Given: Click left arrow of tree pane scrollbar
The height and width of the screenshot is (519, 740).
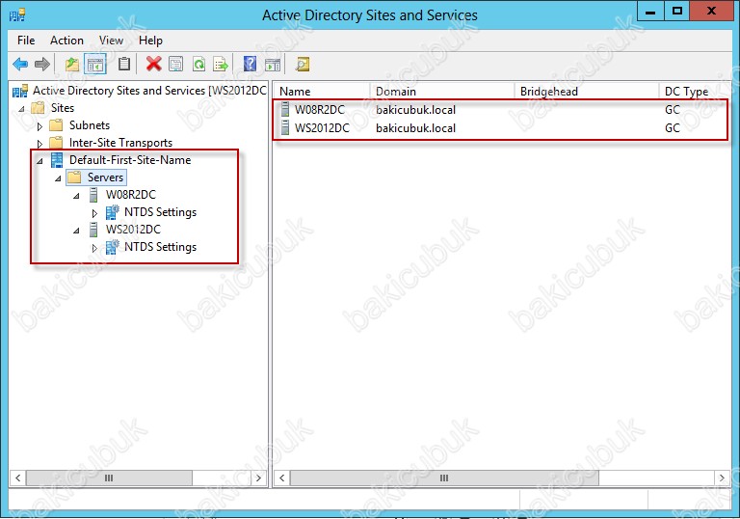Looking at the screenshot, I should point(18,478).
